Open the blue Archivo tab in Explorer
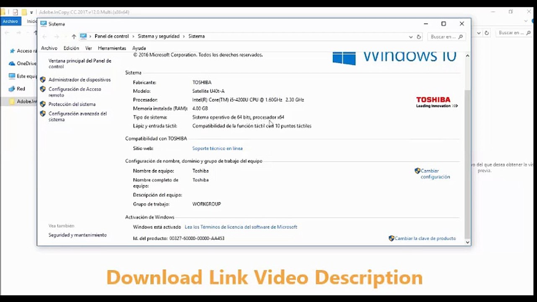The width and height of the screenshot is (537, 302). coord(10,21)
